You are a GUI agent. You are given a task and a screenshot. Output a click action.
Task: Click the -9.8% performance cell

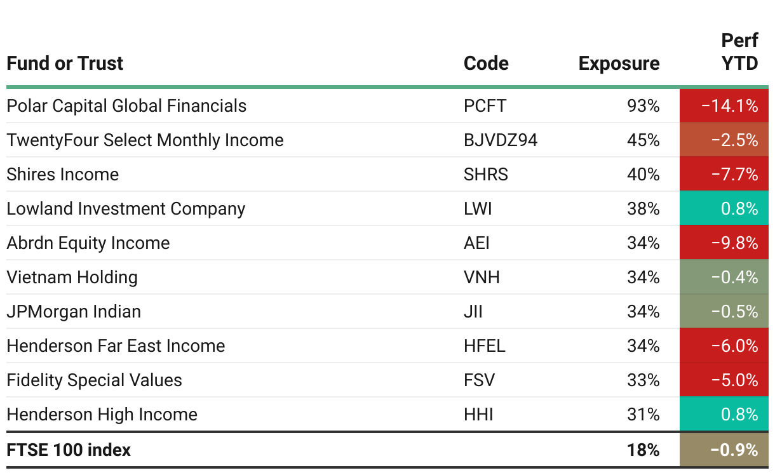[x=724, y=243]
